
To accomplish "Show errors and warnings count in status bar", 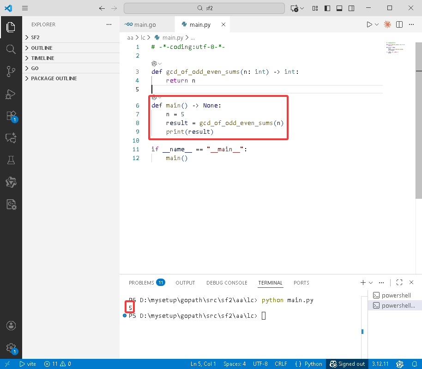I will 58,364.
